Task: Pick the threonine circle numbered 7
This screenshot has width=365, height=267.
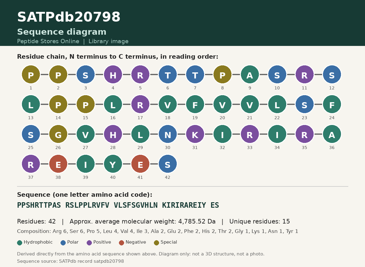Action: (x=195, y=75)
